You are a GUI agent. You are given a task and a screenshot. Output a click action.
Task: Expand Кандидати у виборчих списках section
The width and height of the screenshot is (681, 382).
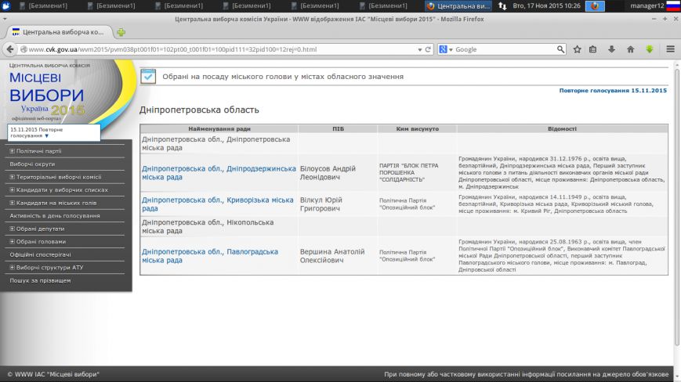[x=13, y=190]
